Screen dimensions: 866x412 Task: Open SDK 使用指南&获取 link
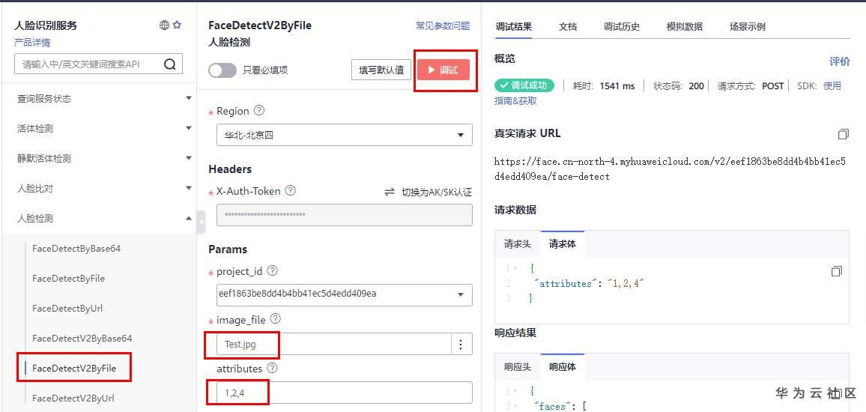pyautogui.click(x=832, y=85)
